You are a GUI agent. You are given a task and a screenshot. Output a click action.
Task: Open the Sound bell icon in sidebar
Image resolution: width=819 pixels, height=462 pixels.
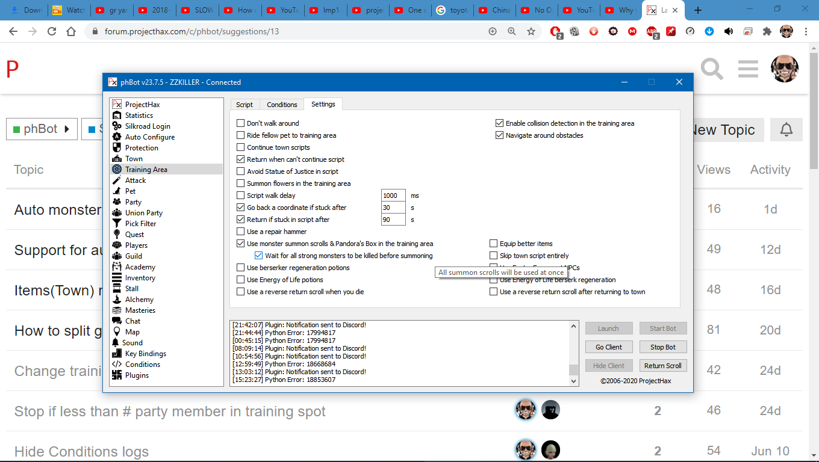click(117, 343)
